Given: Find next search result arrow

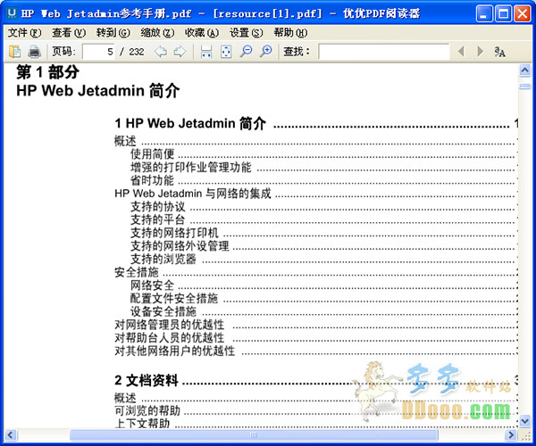Looking at the screenshot, I should [x=481, y=52].
